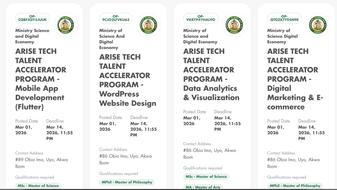This screenshot has height=190, width=337.
Task: Click Ministry of Science And Digital Economy text
Action: [x=112, y=39]
